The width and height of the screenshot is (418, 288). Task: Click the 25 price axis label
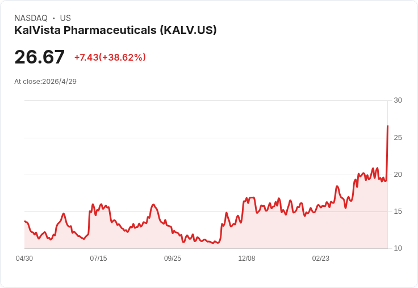(398, 138)
